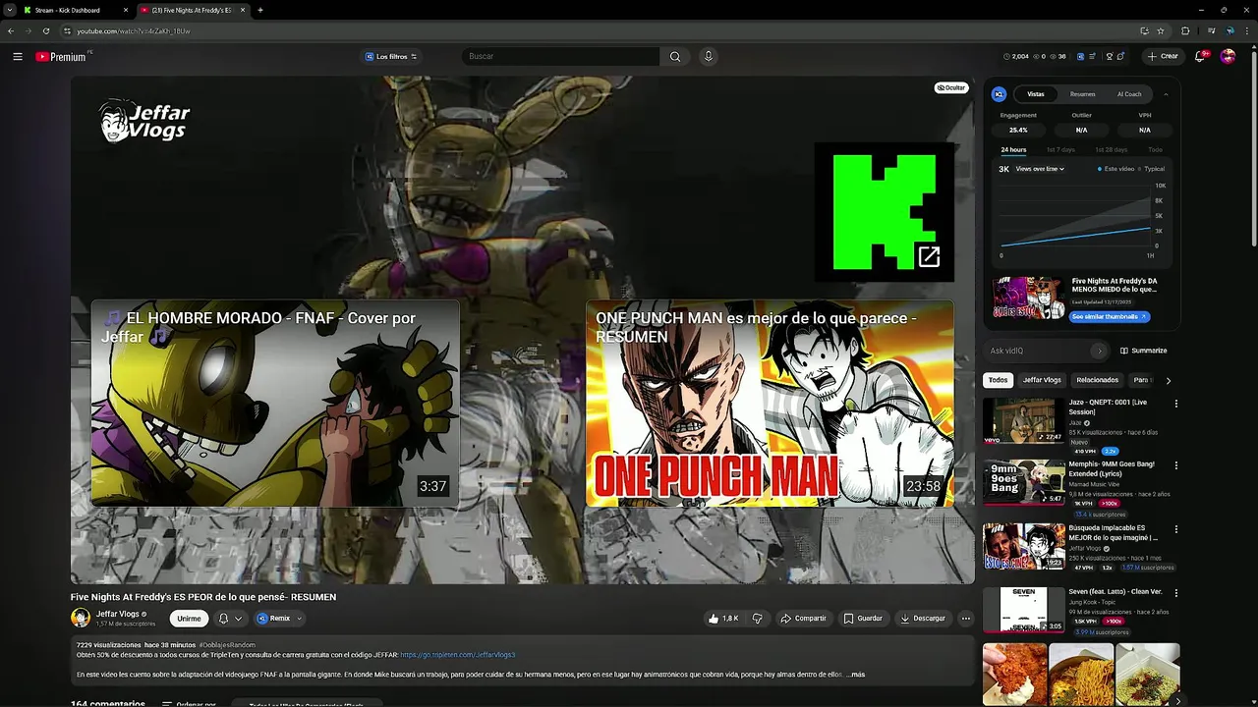Dislike the video with thumbs down

pos(757,619)
